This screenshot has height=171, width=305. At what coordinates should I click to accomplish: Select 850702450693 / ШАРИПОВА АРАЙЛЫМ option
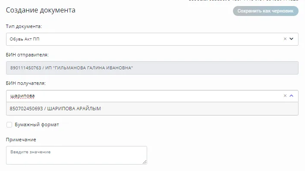[152, 109]
